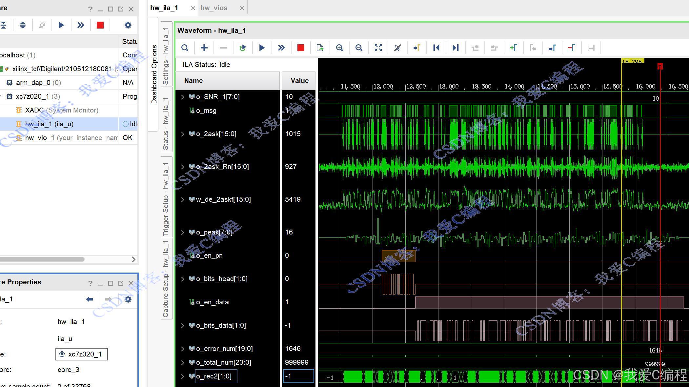Run trigger for ILA core
The image size is (689, 387).
262,48
